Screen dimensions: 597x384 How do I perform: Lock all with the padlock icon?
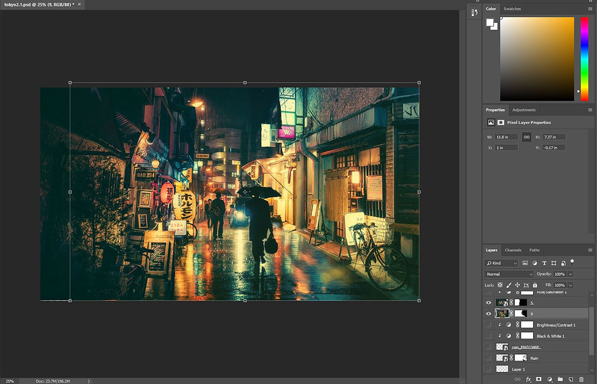point(535,285)
